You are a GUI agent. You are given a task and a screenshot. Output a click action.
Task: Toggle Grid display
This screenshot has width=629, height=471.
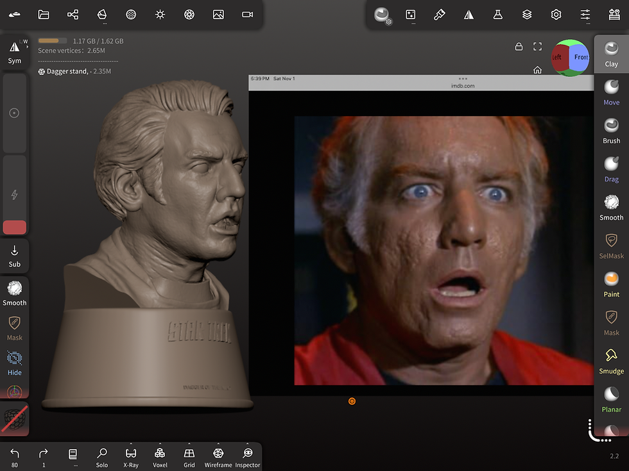tap(189, 457)
